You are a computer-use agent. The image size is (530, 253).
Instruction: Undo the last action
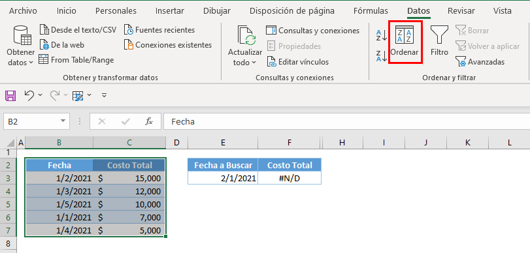[x=29, y=95]
